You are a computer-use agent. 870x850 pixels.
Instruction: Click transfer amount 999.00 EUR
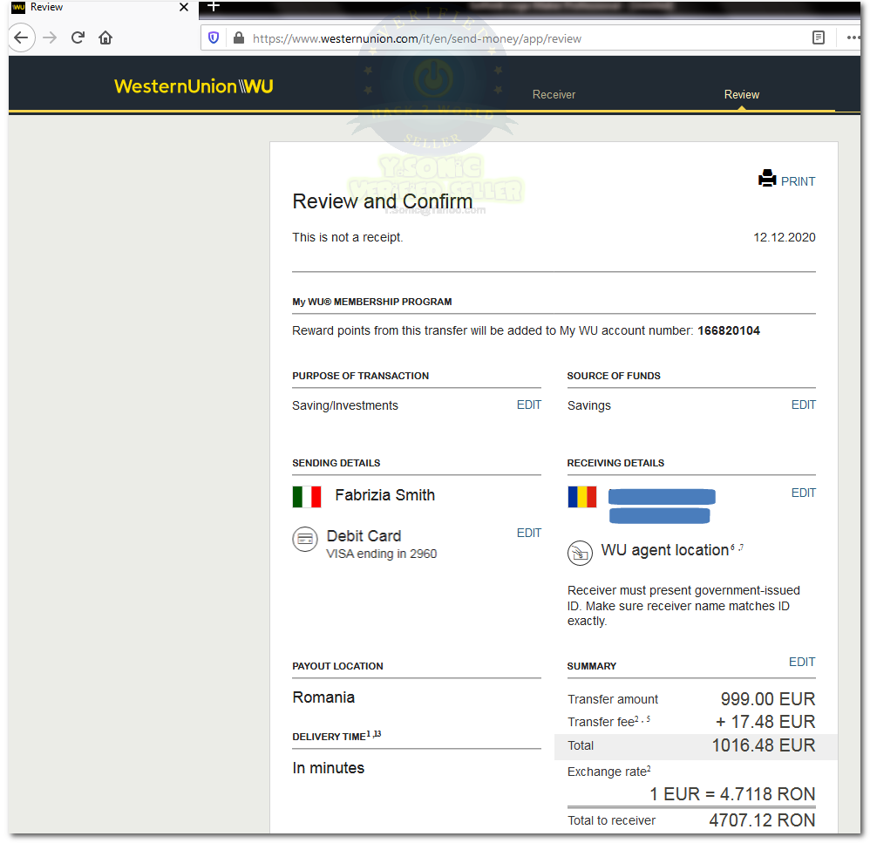[x=768, y=698]
